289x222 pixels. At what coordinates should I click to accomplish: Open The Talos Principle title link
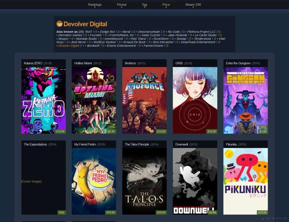tap(137, 144)
